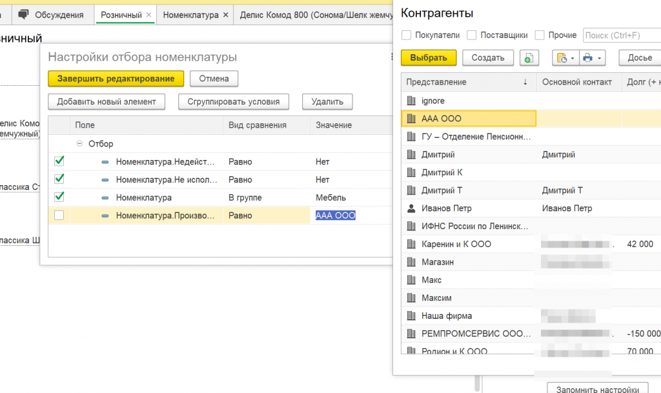
Task: Click the Выбрать button
Action: [428, 57]
